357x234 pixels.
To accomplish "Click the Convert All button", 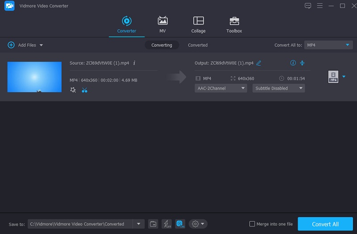I will point(325,224).
